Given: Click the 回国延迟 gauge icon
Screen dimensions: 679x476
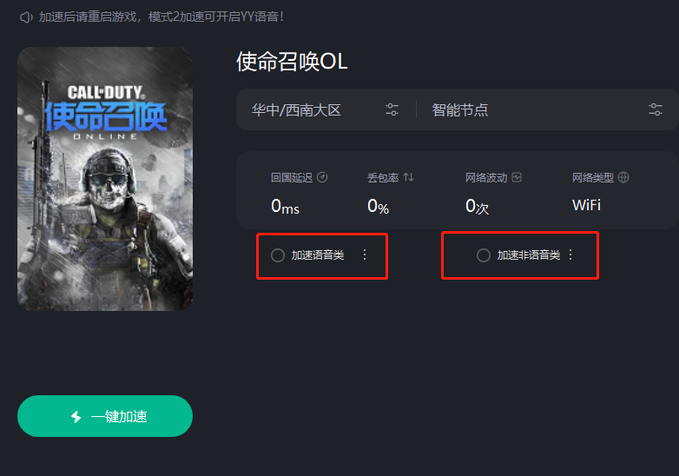Looking at the screenshot, I should [x=322, y=177].
